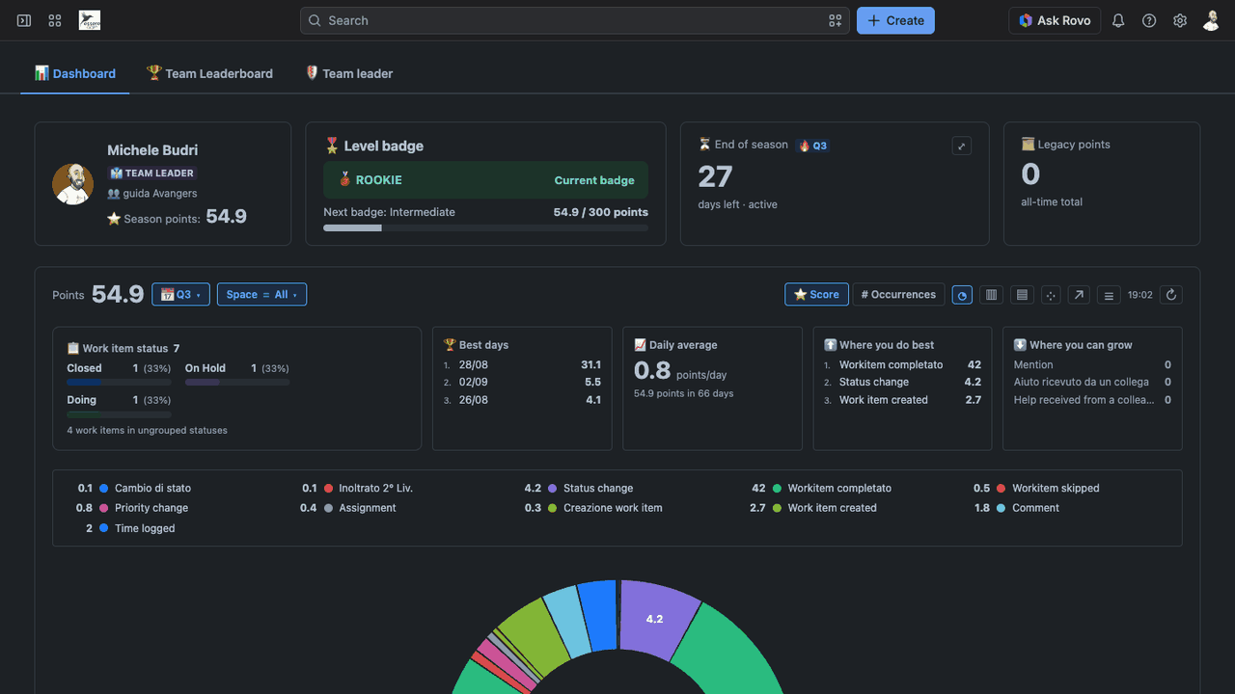Open settings gear in top bar
Image resolution: width=1235 pixels, height=694 pixels.
tap(1180, 20)
